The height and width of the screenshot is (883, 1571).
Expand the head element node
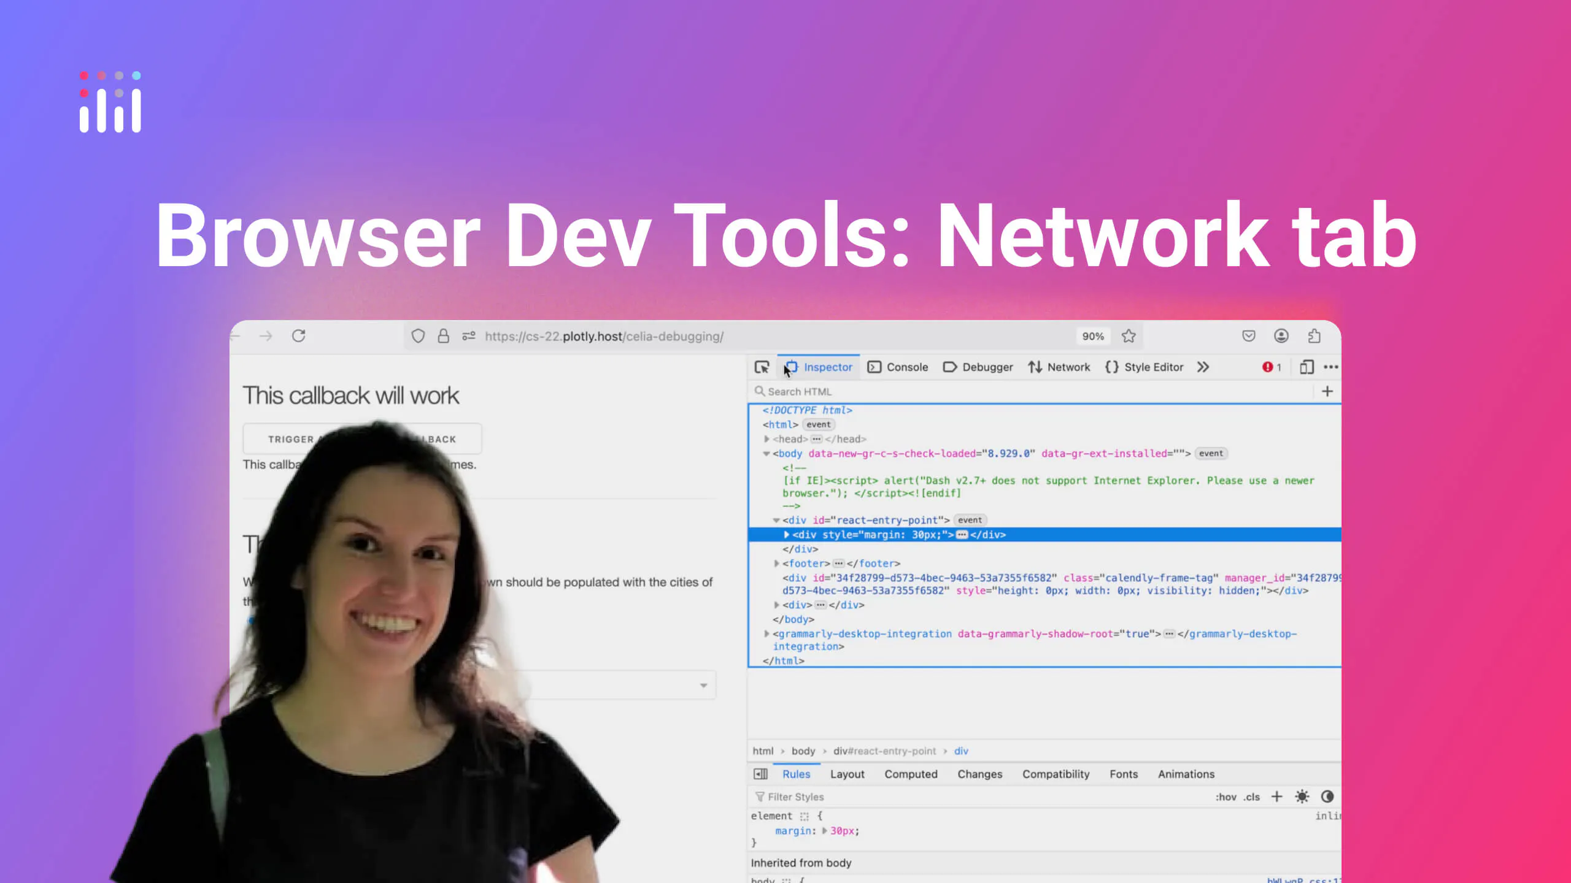coord(767,439)
